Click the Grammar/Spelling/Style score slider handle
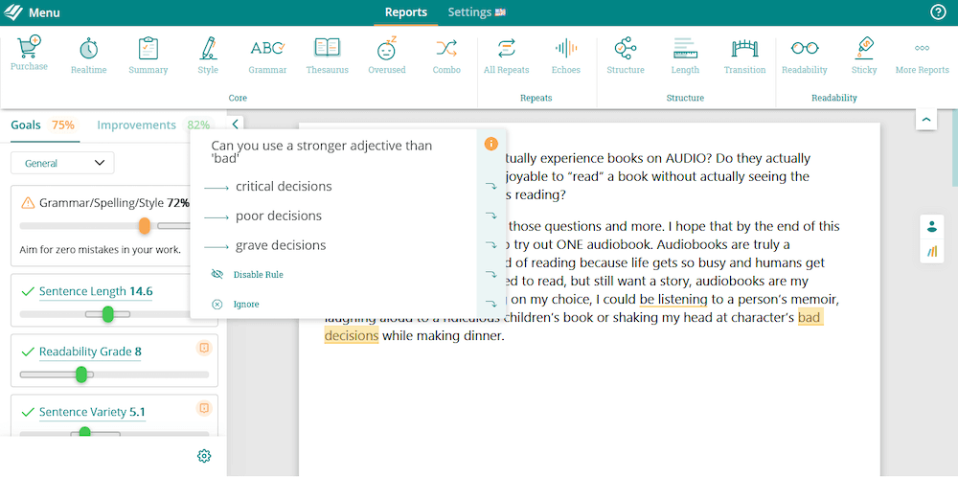This screenshot has width=958, height=477. point(144,226)
